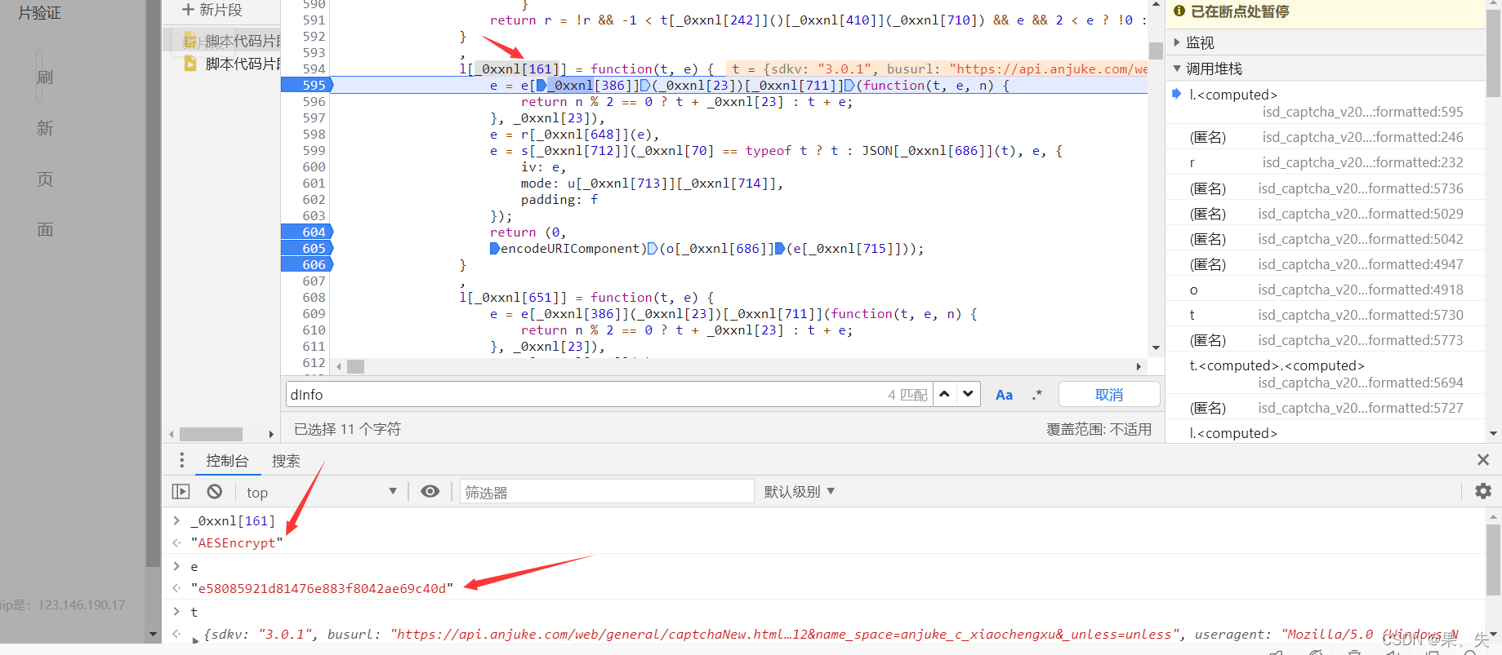This screenshot has width=1502, height=655.
Task: Click the "e58085921d81476e883f8042ae69c40d" output
Action: coord(322,588)
